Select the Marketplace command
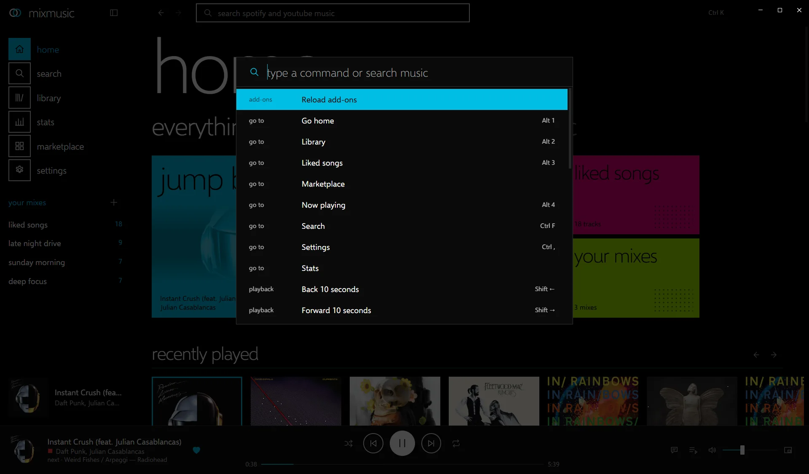The width and height of the screenshot is (809, 474). pyautogui.click(x=402, y=184)
